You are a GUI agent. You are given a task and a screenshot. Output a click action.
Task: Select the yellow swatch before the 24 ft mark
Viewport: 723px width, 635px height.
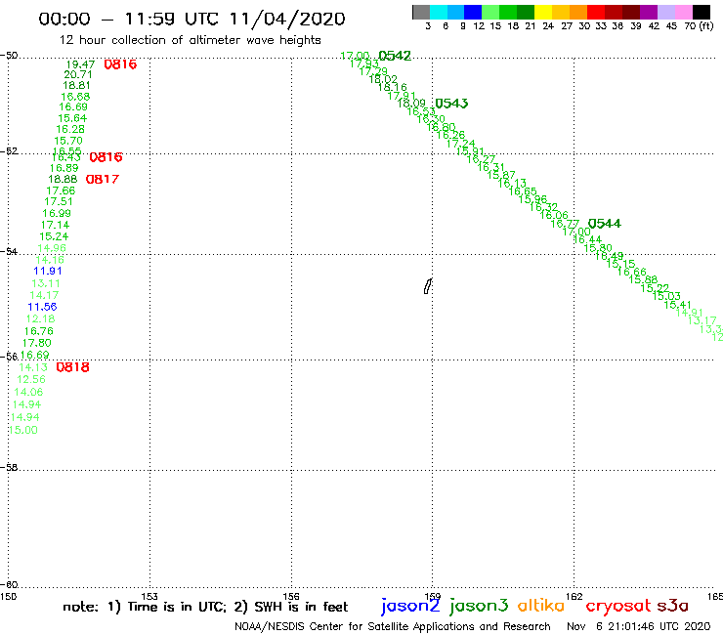543,12
